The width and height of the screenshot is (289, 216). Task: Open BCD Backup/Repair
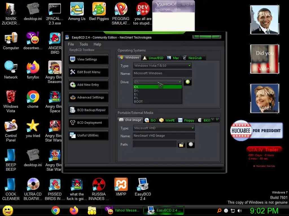tap(88, 110)
